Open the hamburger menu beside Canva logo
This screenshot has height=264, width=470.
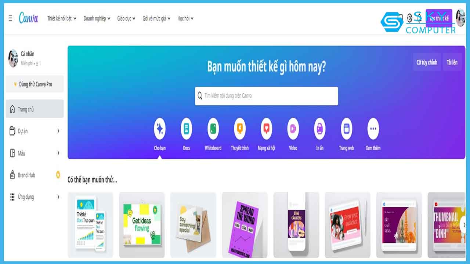[10, 18]
